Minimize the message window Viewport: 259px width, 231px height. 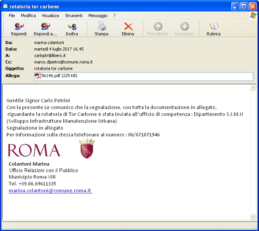click(235, 6)
